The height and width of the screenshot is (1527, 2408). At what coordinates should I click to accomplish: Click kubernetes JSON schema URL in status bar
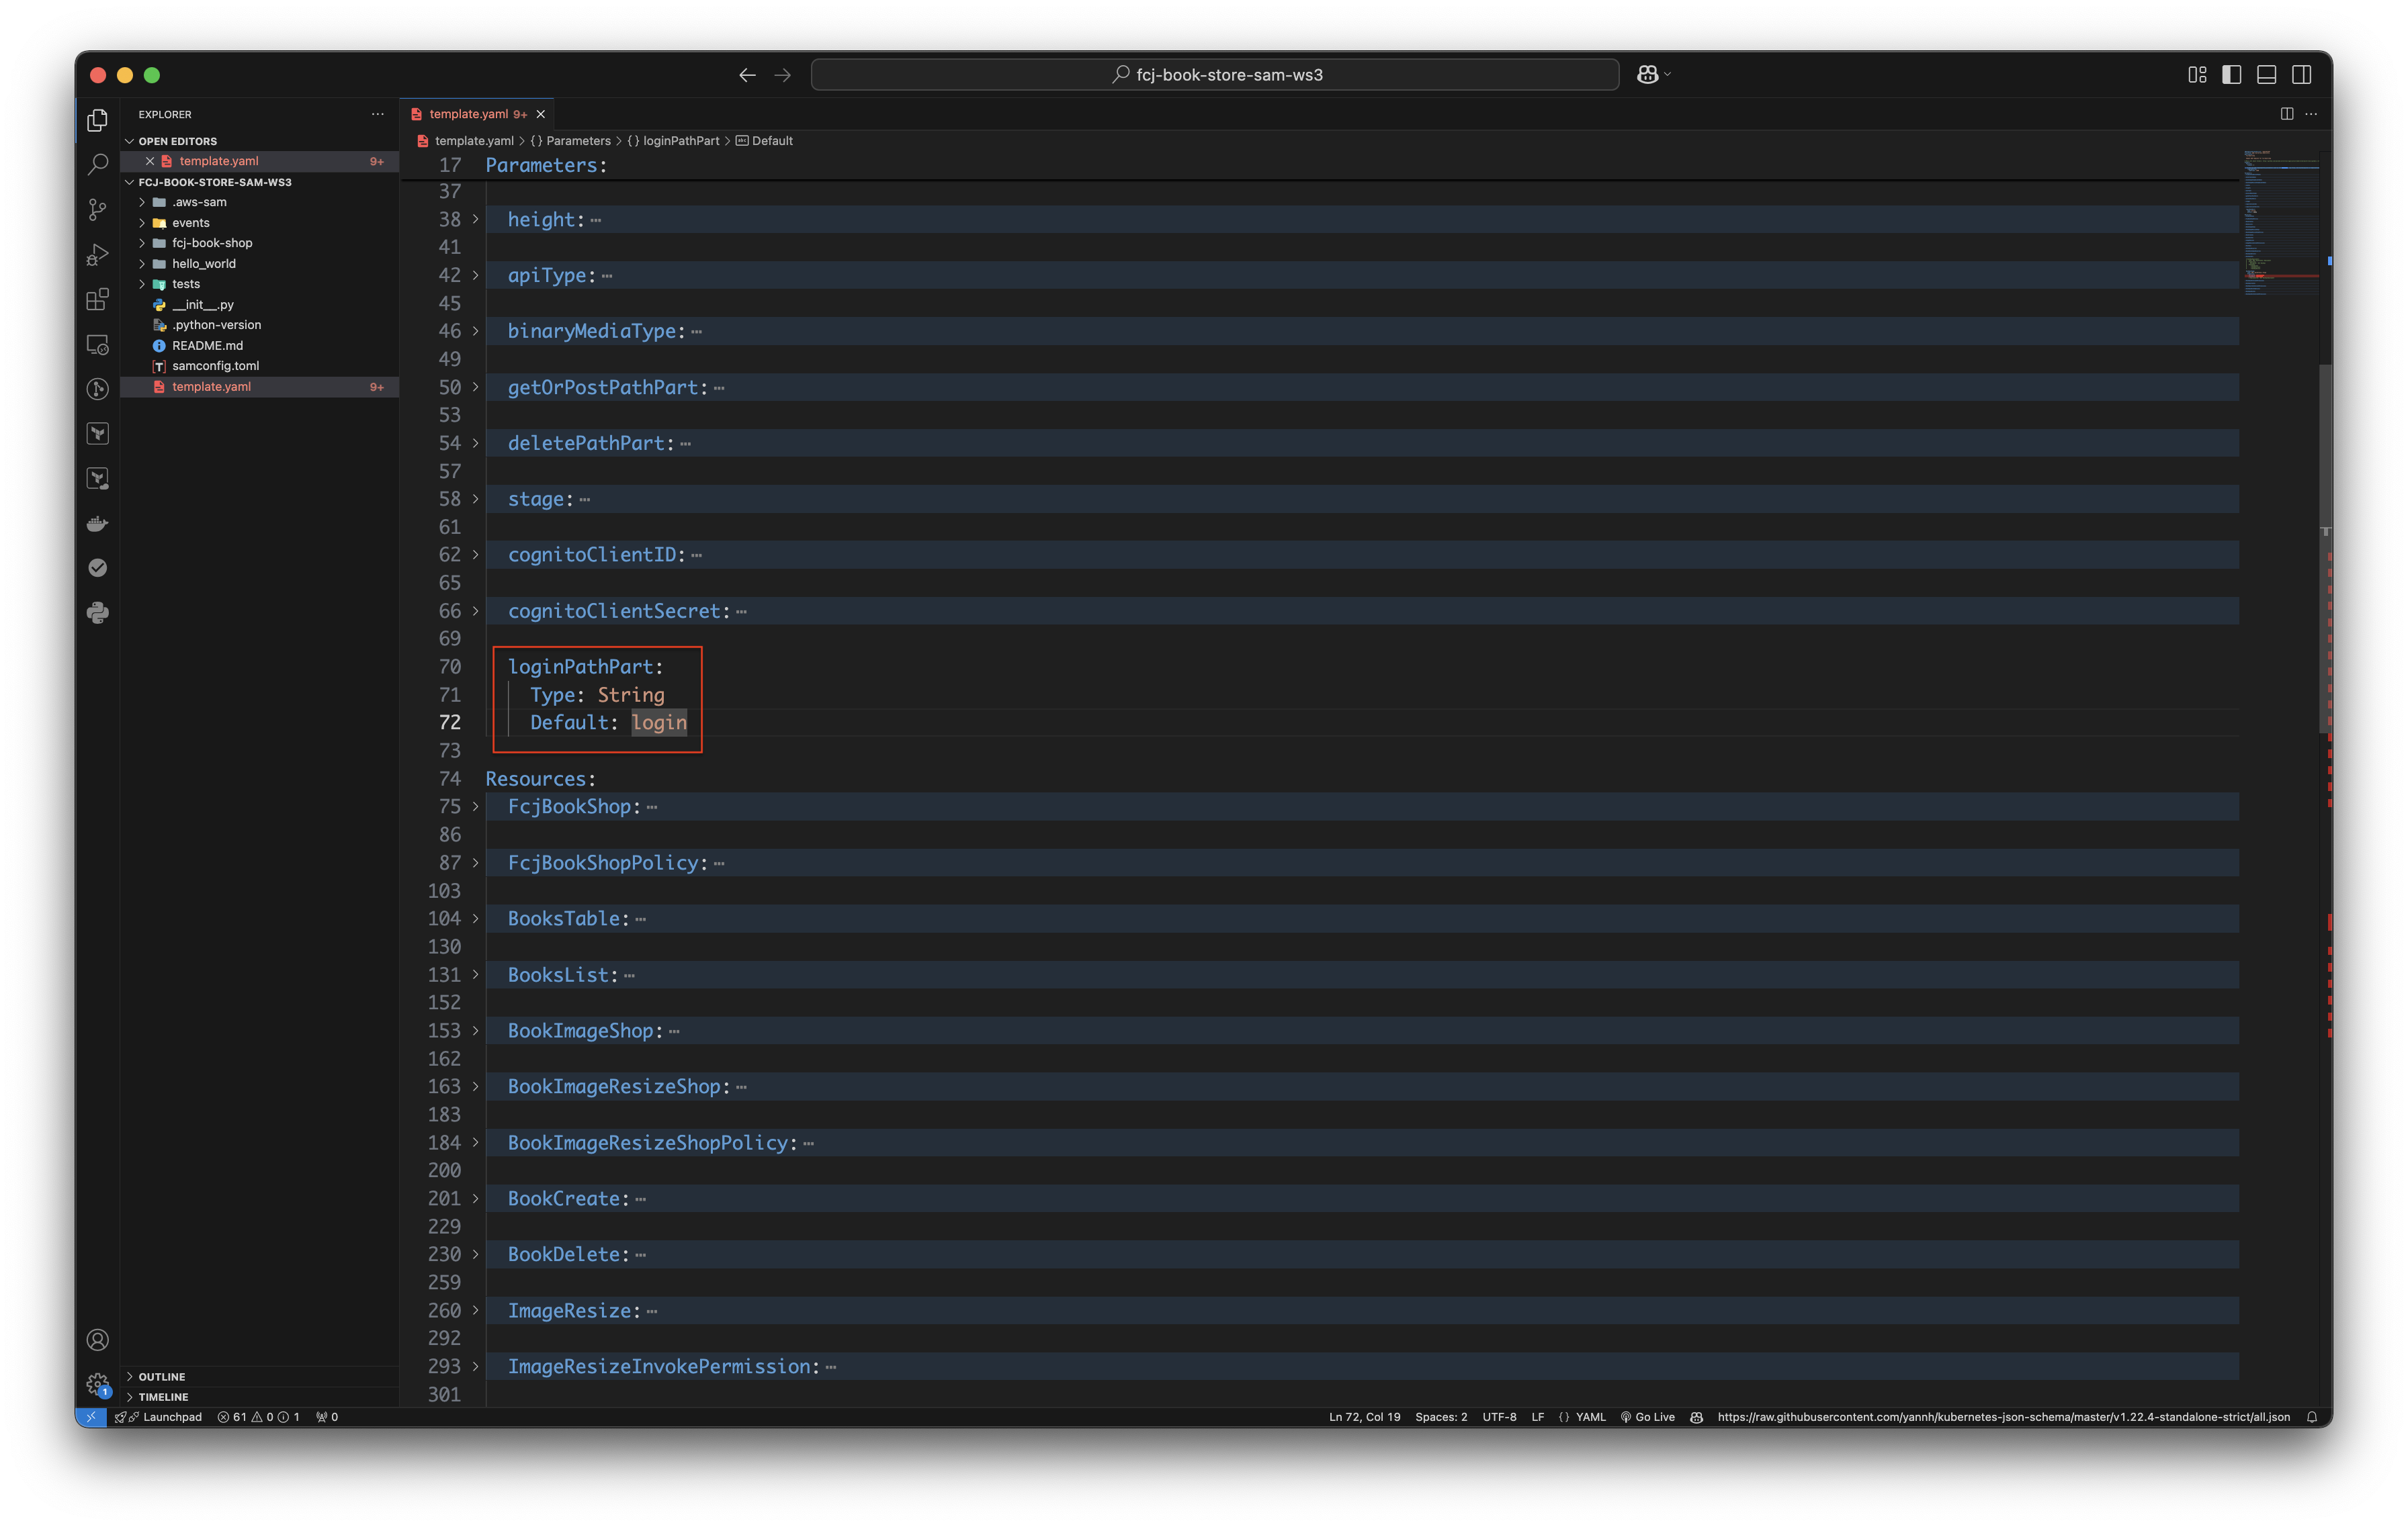coord(2003,1416)
